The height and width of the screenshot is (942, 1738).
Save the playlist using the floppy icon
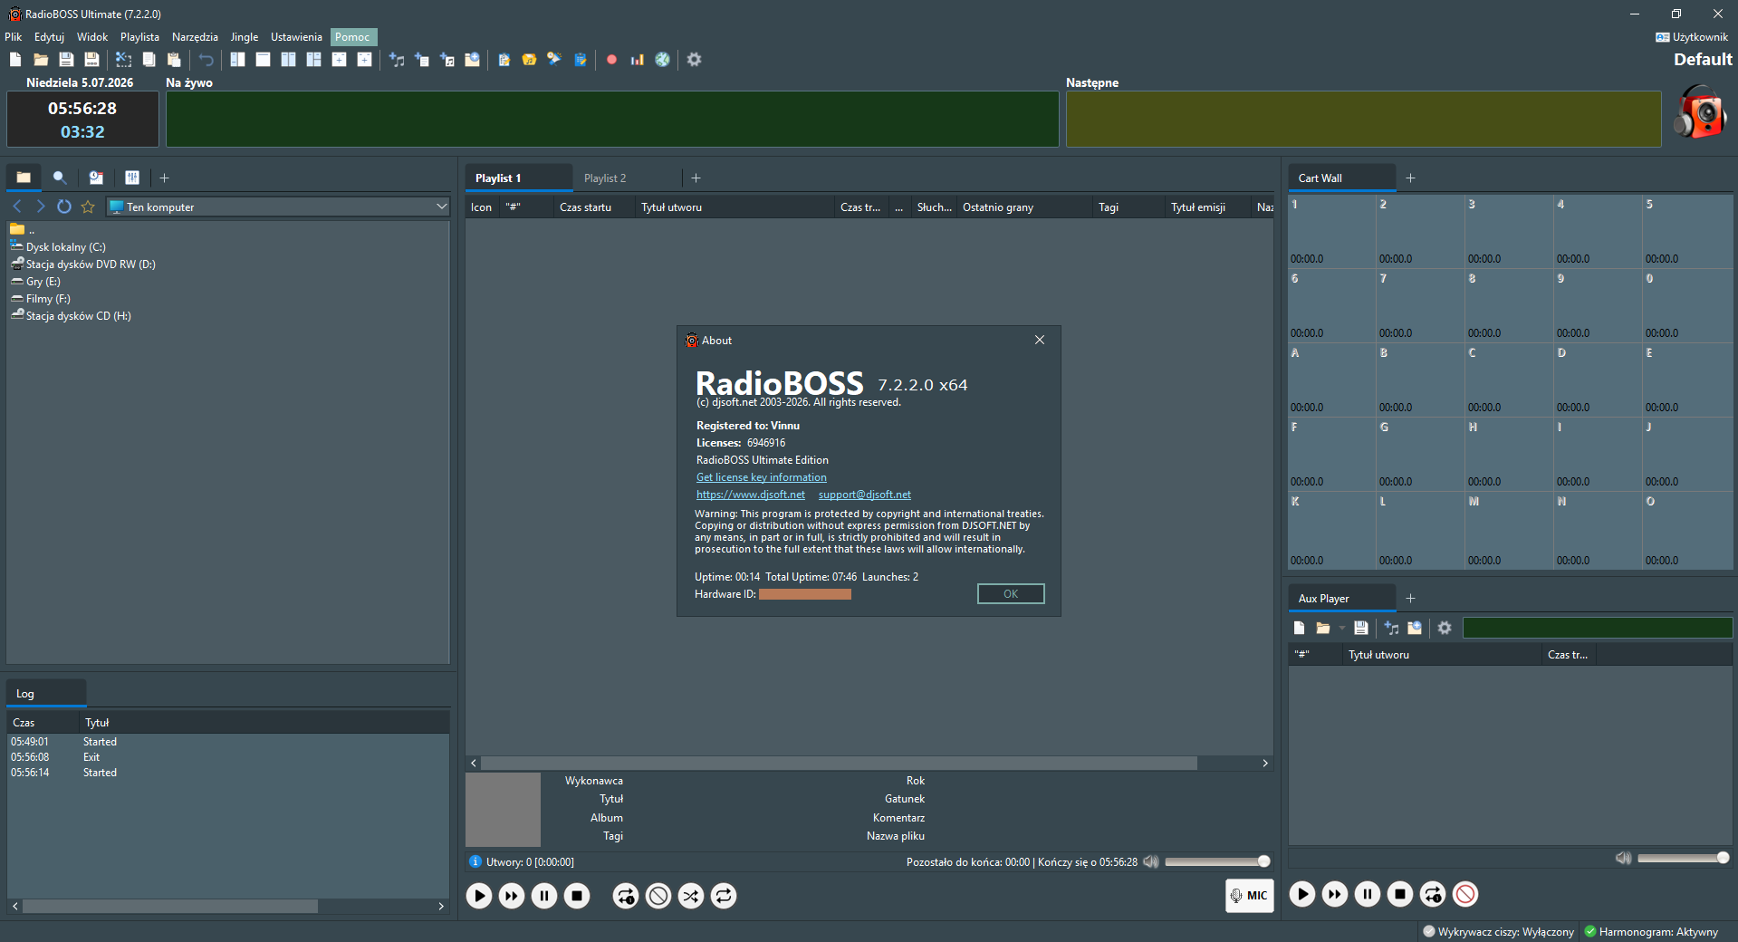click(66, 60)
